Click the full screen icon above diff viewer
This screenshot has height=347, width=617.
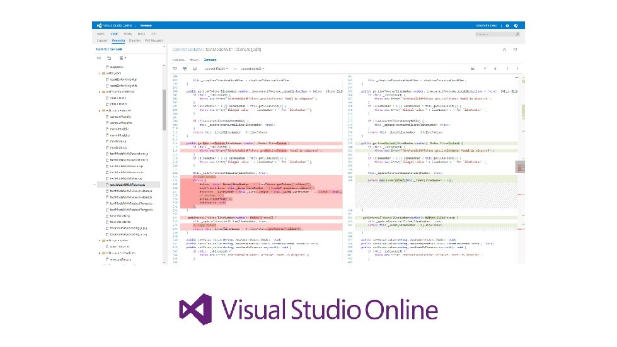[x=515, y=50]
